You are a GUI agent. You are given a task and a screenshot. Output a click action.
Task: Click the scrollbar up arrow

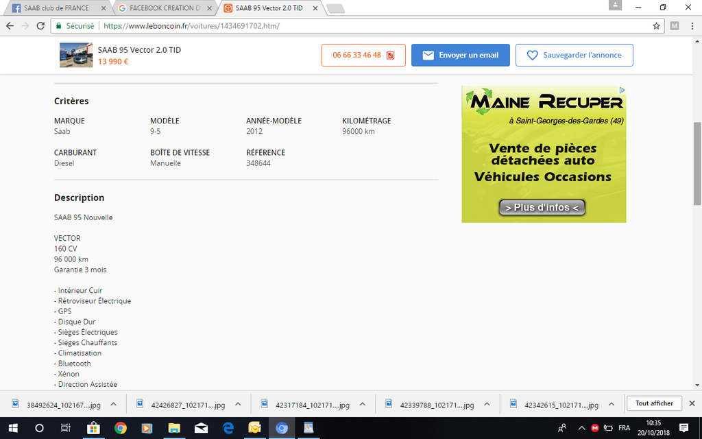pos(697,41)
